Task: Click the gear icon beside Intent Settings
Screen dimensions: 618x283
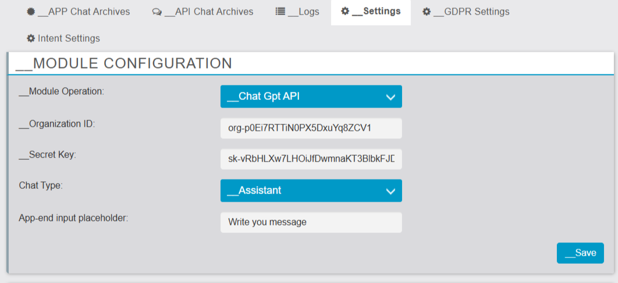Action: tap(31, 38)
